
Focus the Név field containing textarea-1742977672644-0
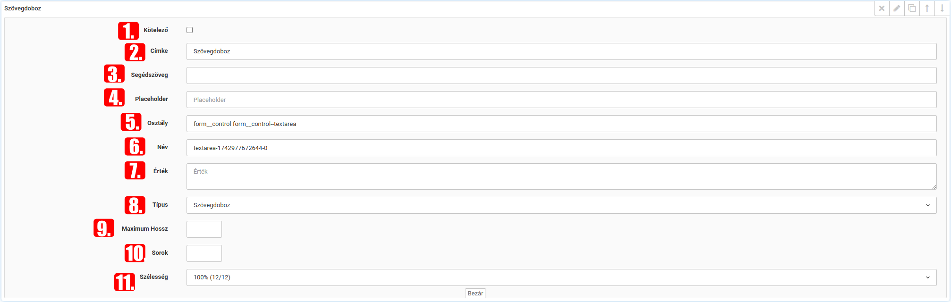pos(561,148)
